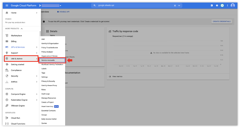Open Audit Logs submenu entry
Viewport: 240px width, 128px height.
[45, 94]
